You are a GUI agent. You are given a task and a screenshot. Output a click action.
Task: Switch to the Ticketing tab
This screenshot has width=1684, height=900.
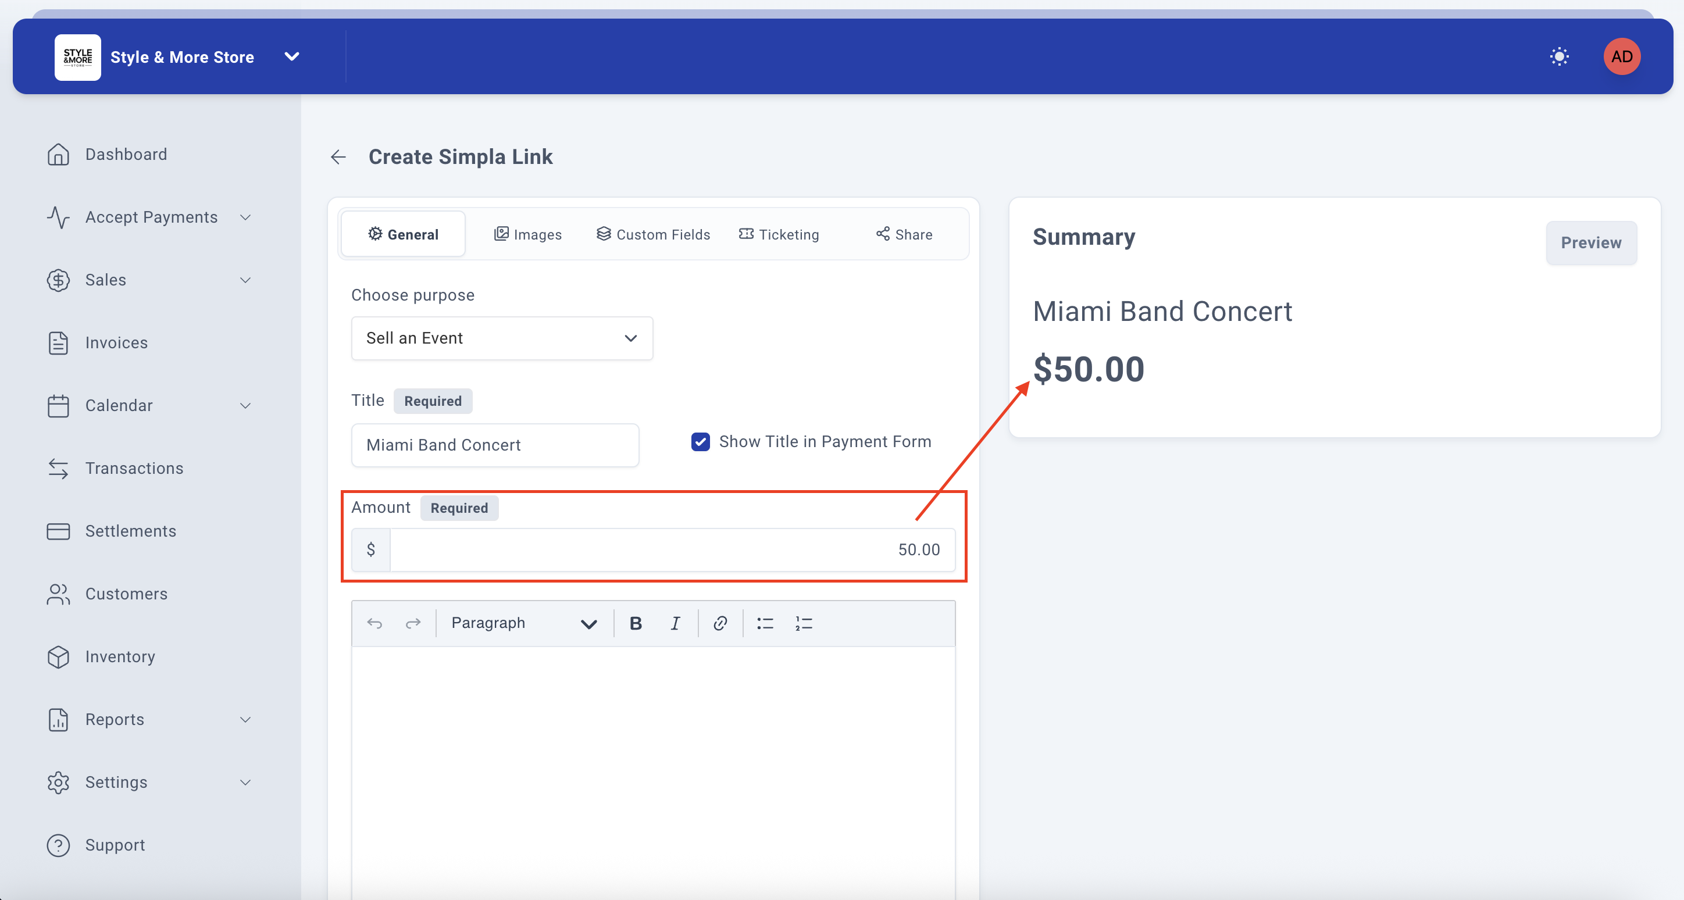779,235
